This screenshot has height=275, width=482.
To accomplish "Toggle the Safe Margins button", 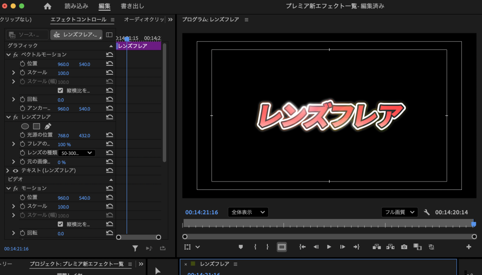I will point(281,247).
